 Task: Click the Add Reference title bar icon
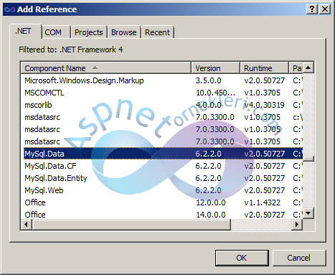9,9
